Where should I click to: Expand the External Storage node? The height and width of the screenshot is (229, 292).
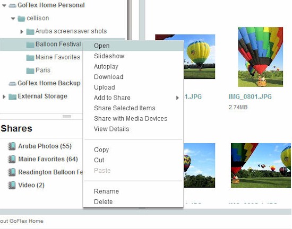pyautogui.click(x=4, y=97)
